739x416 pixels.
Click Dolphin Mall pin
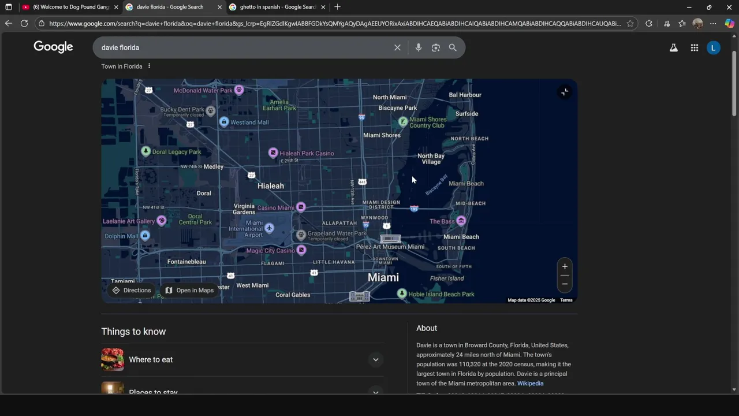pos(145,235)
